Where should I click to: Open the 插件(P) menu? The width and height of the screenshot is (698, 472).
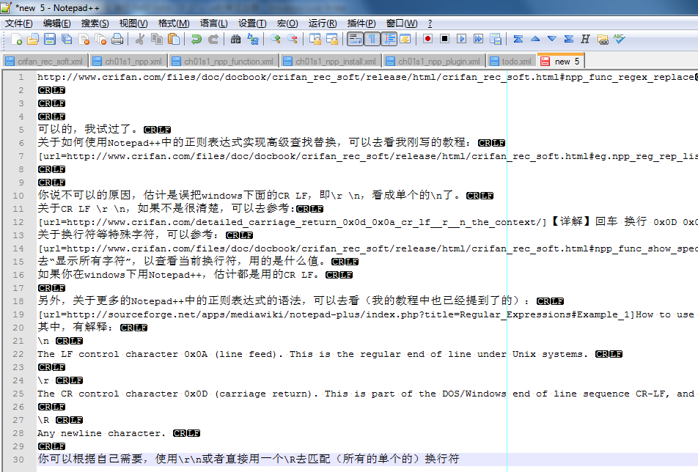(x=361, y=23)
